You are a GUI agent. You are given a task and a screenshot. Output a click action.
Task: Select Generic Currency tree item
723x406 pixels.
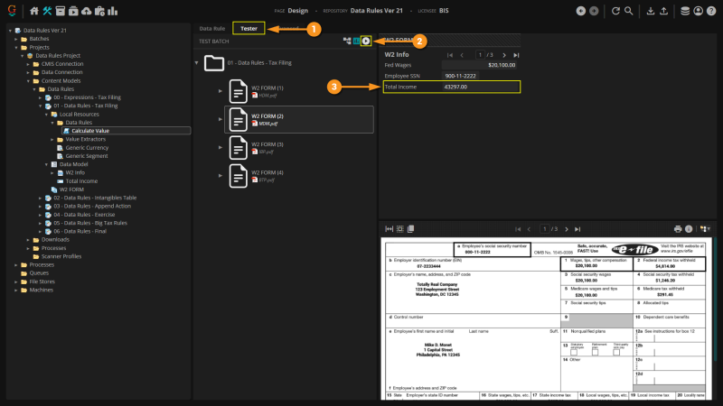pos(87,148)
